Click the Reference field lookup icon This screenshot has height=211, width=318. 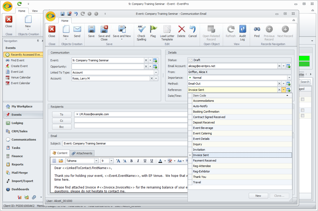289,90
